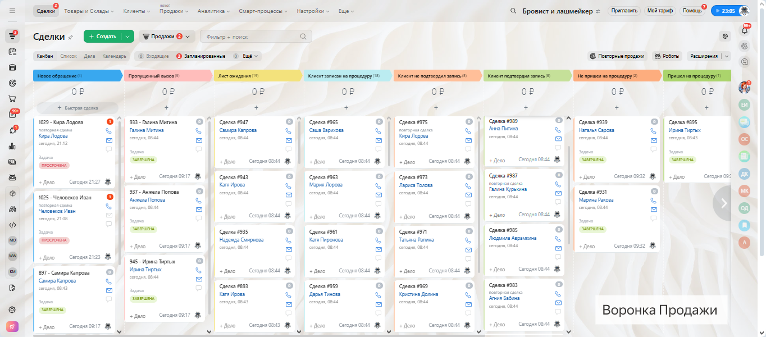Open the shopping cart icon in left sidebar
The height and width of the screenshot is (337, 766).
pyautogui.click(x=12, y=99)
